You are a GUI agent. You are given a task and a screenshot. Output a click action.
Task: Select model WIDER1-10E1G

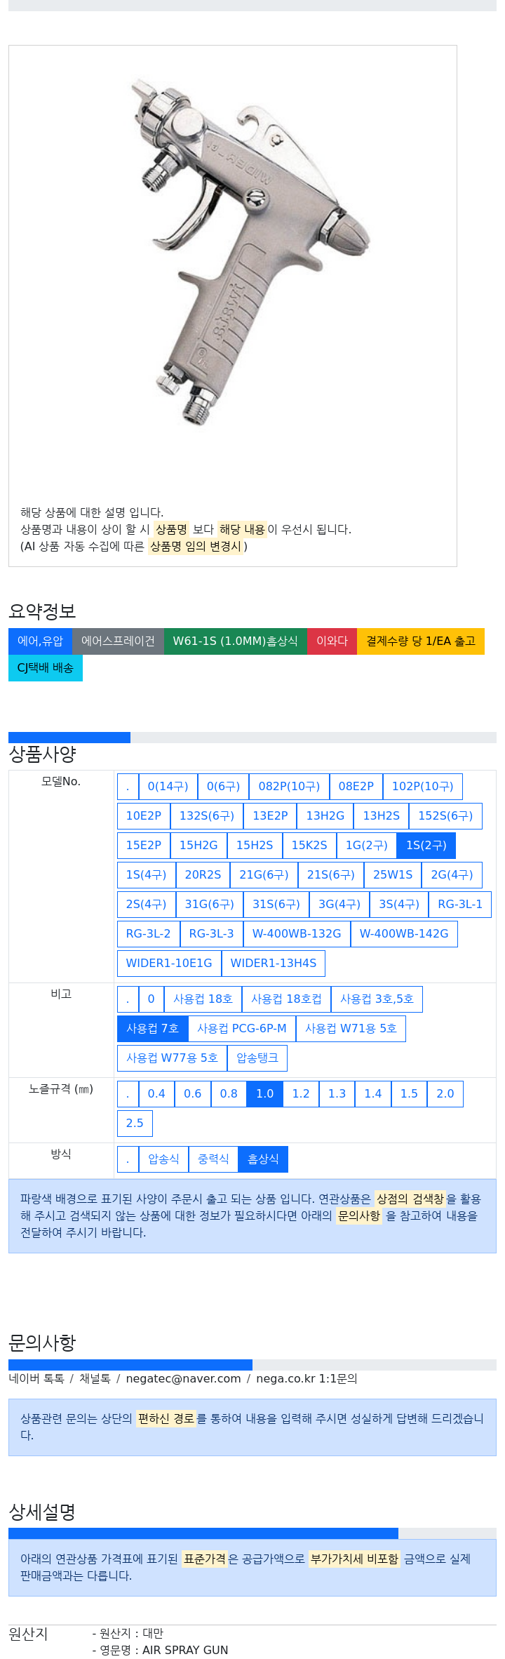[169, 964]
